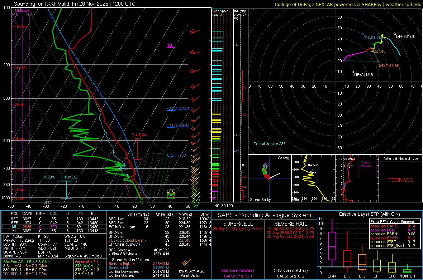Select the highlighted ML parcel row
The height and width of the screenshot is (280, 423).
pos(54,227)
